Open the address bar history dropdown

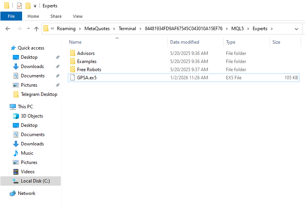[296, 29]
